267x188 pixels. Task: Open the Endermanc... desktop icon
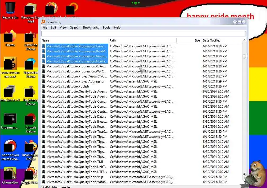coord(10,121)
